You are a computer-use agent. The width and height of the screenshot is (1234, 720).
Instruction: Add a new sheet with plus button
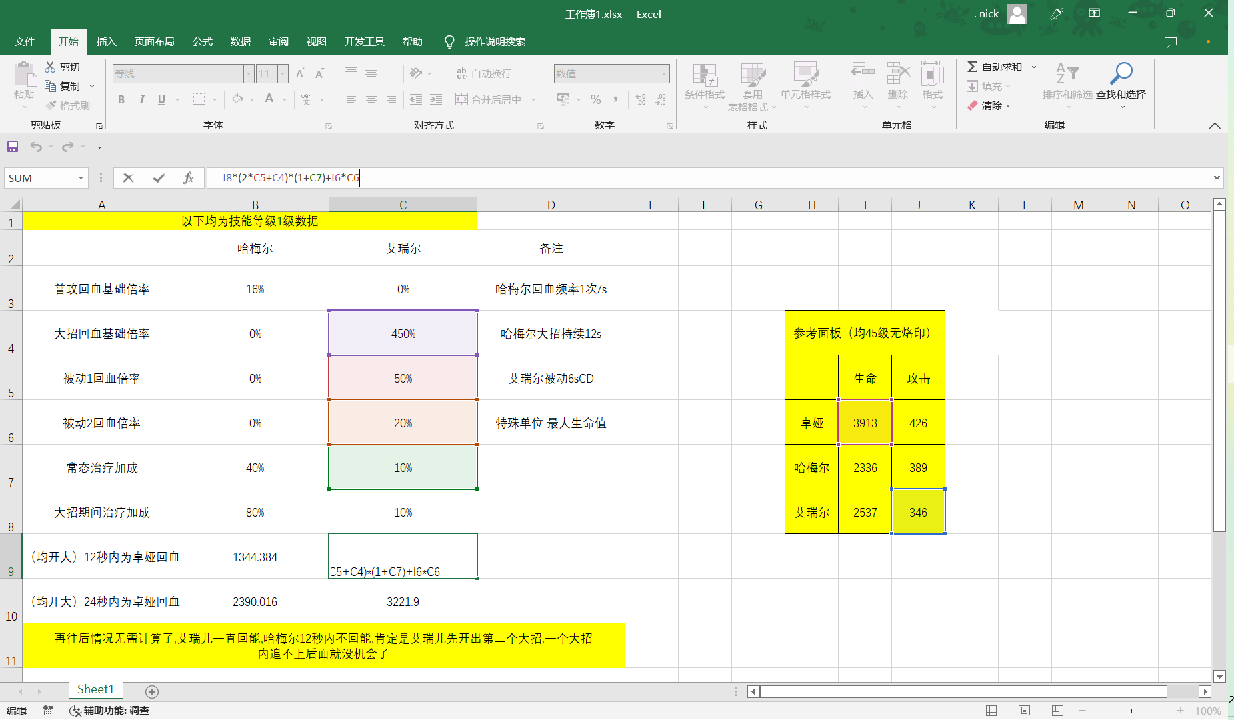[x=152, y=691]
